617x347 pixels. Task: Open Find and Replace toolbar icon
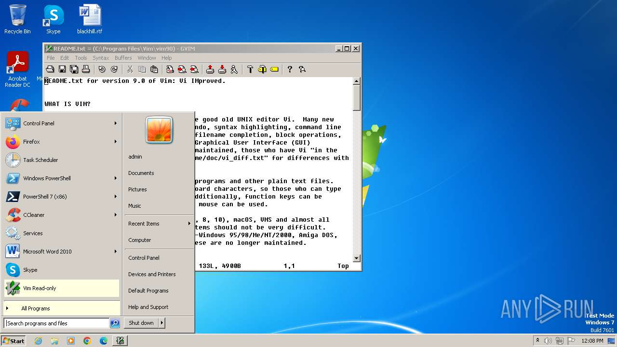(x=170, y=69)
